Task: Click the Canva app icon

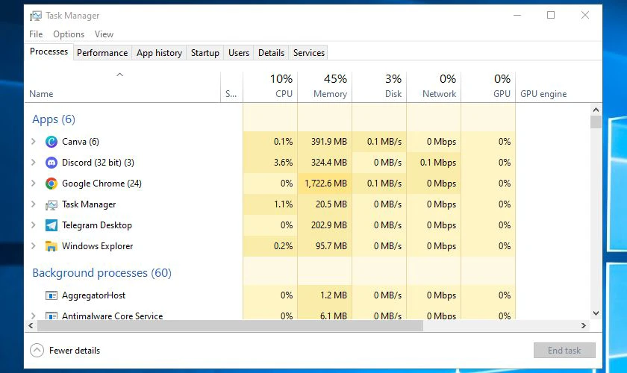Action: coord(52,142)
